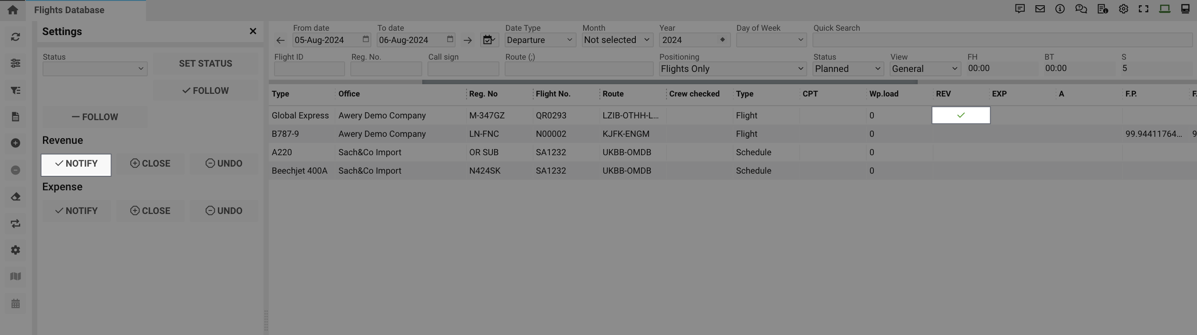This screenshot has height=335, width=1197.
Task: Open the envelope mail icon in the top bar
Action: tap(1040, 9)
